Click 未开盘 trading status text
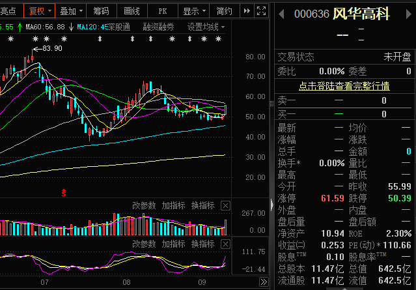Viewport: 416px width, 290px height. pos(397,57)
